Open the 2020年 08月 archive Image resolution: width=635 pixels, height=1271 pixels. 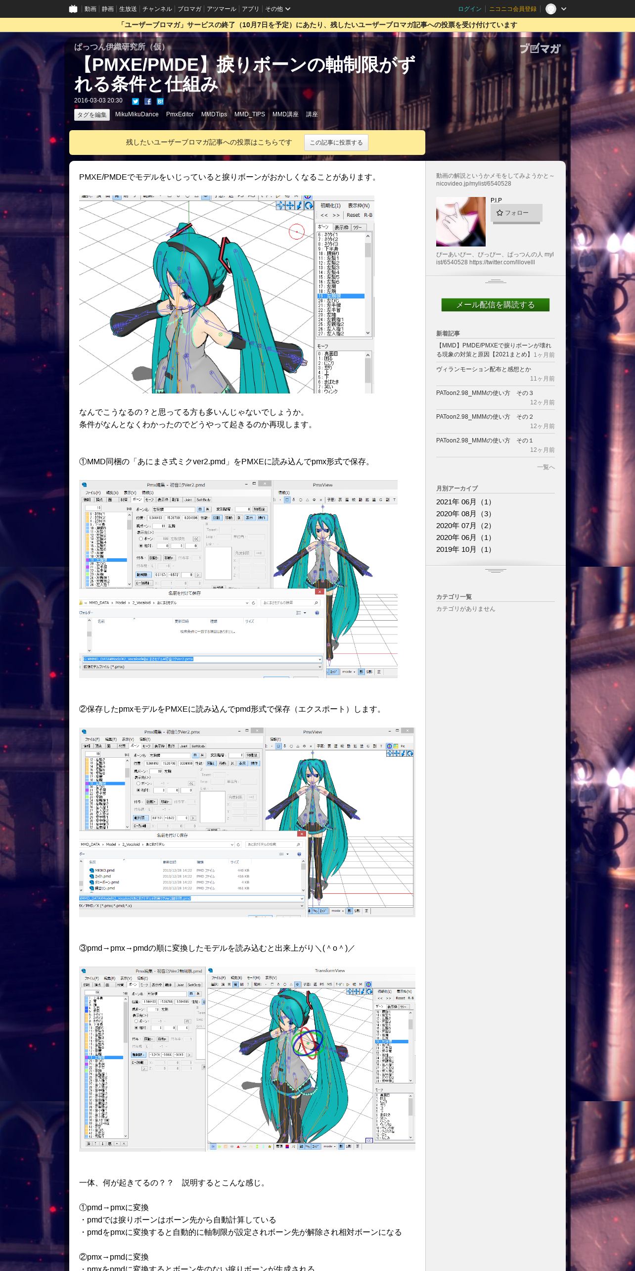click(464, 514)
